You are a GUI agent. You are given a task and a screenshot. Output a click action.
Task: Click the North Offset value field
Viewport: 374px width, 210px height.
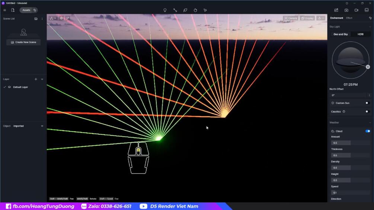click(348, 95)
